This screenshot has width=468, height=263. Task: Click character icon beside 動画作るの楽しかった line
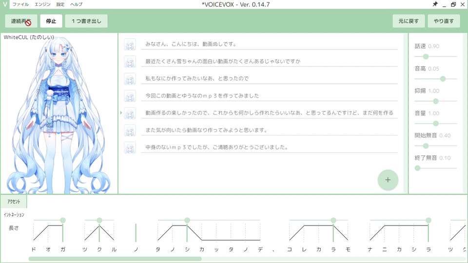[130, 113]
